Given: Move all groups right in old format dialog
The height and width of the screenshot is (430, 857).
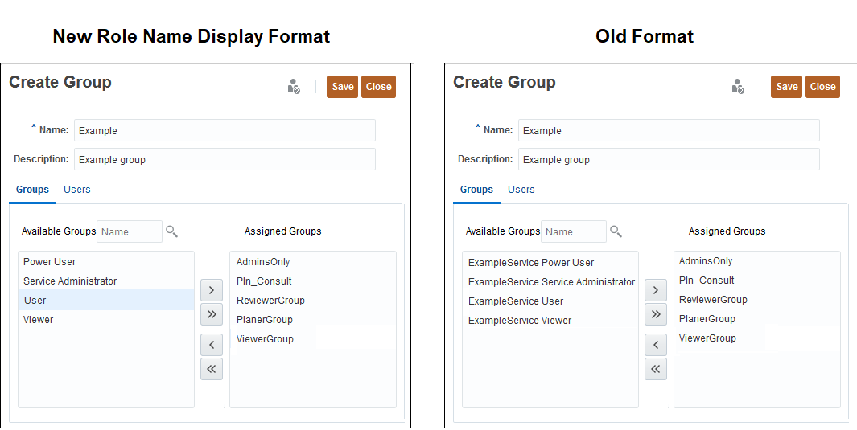Looking at the screenshot, I should (656, 313).
